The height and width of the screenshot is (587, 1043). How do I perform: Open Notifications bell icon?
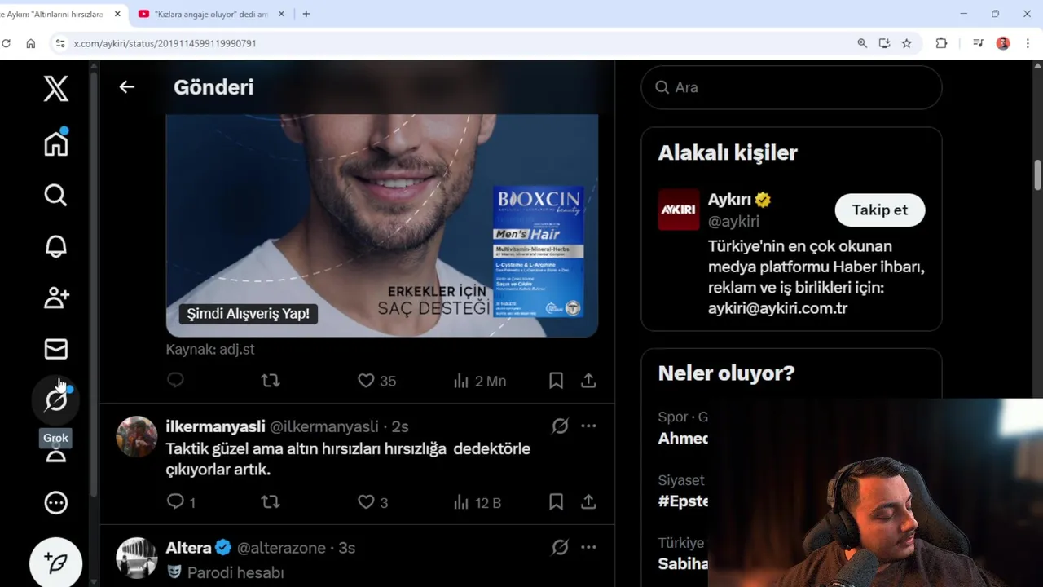56,246
